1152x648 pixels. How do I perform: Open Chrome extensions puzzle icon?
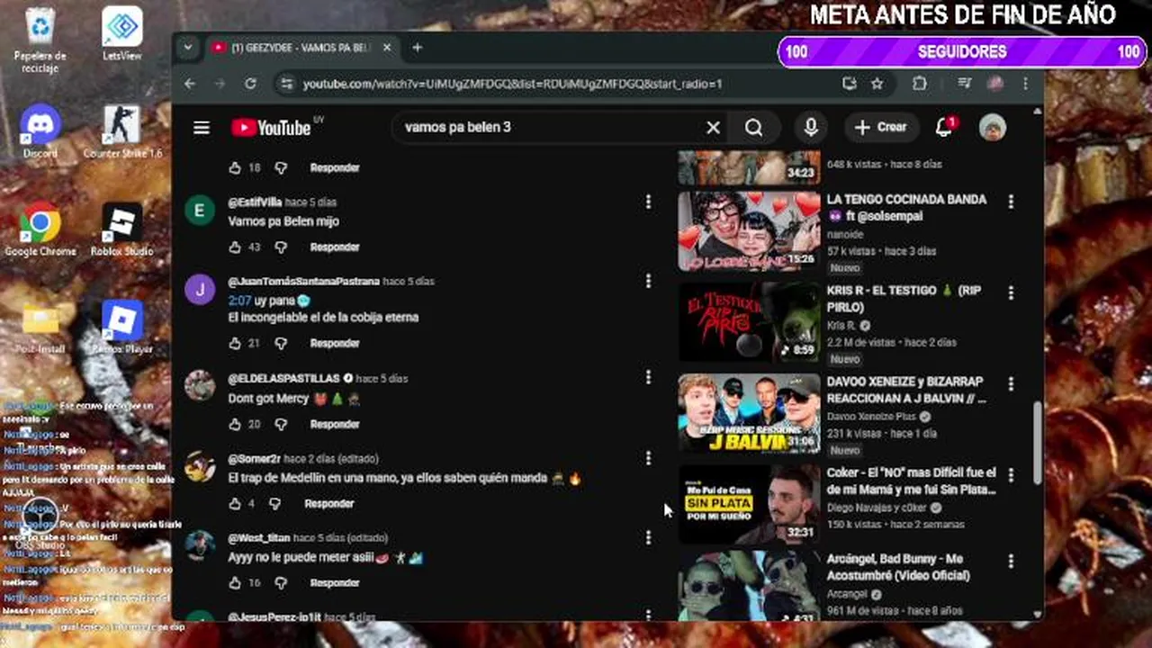[x=919, y=84]
